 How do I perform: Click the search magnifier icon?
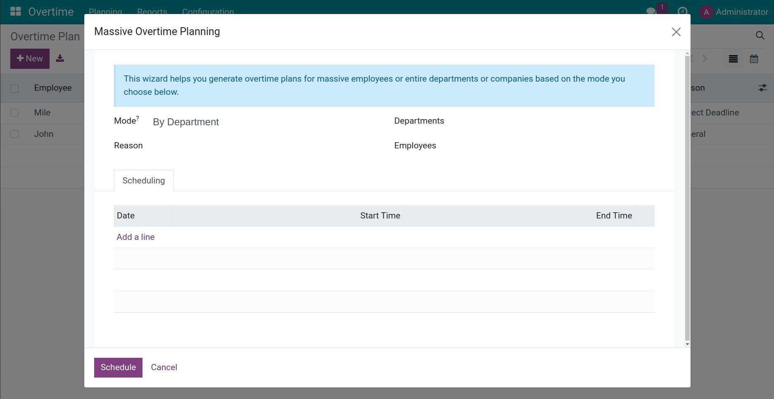[x=760, y=35]
